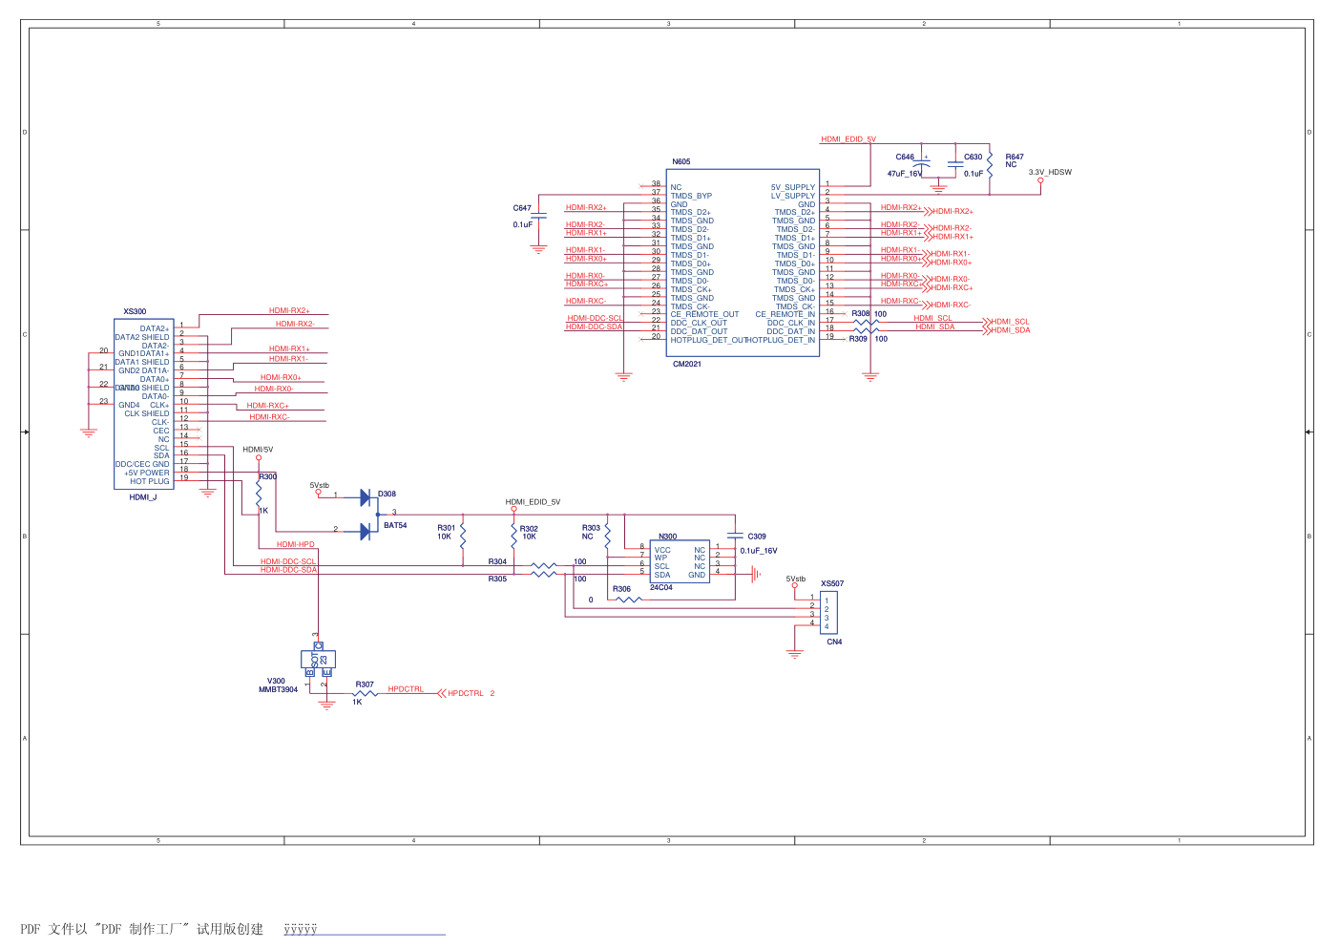The image size is (1340, 948).
Task: Select the R300 resistor label
Action: click(268, 477)
